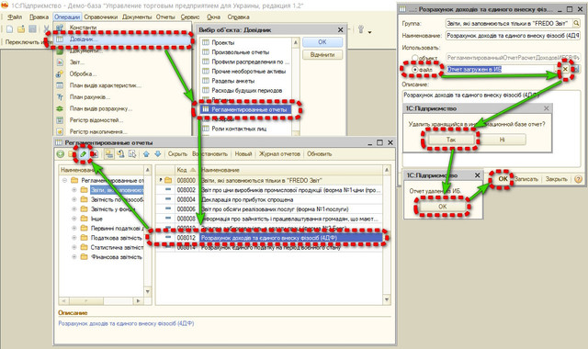Open the main toolbar dropdown arrow

[369, 32]
